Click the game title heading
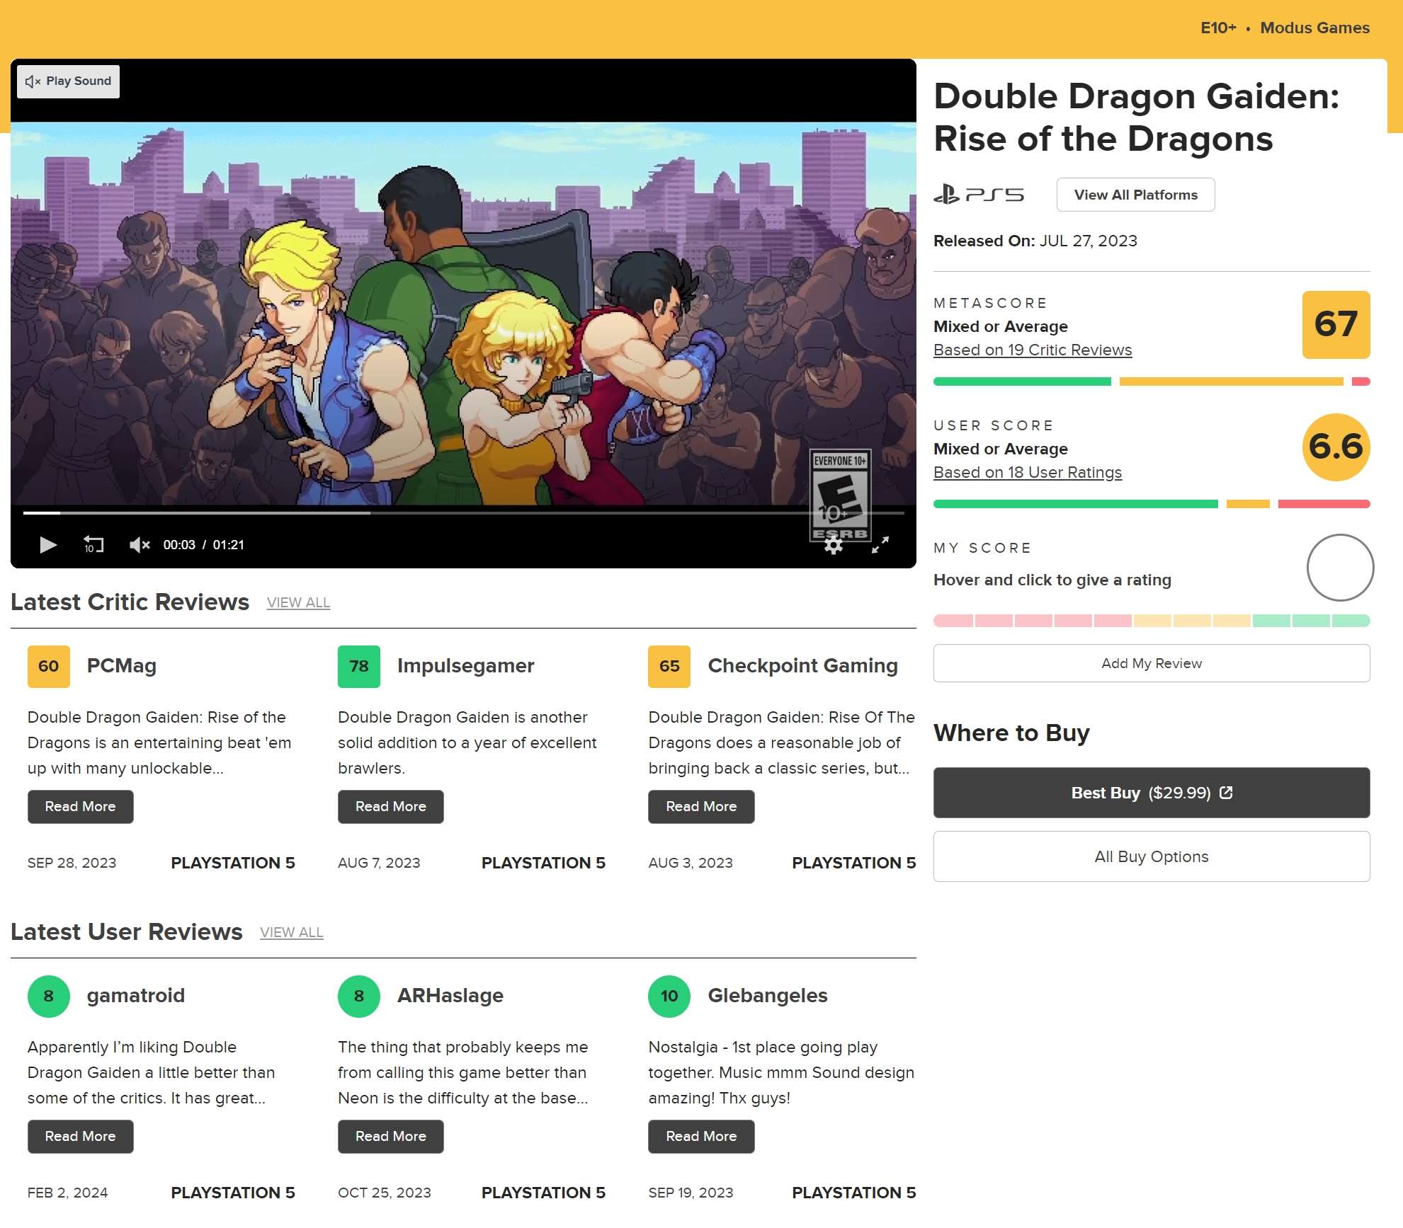This screenshot has height=1228, width=1403. tap(1136, 117)
